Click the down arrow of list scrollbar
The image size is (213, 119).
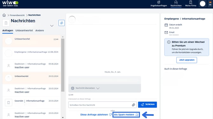[63, 117]
